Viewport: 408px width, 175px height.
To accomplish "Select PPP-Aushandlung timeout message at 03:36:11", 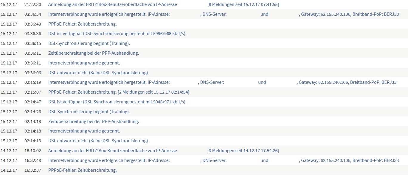I will click(x=94, y=53).
